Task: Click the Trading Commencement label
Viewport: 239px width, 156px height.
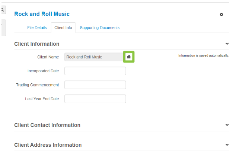Action: (x=37, y=85)
